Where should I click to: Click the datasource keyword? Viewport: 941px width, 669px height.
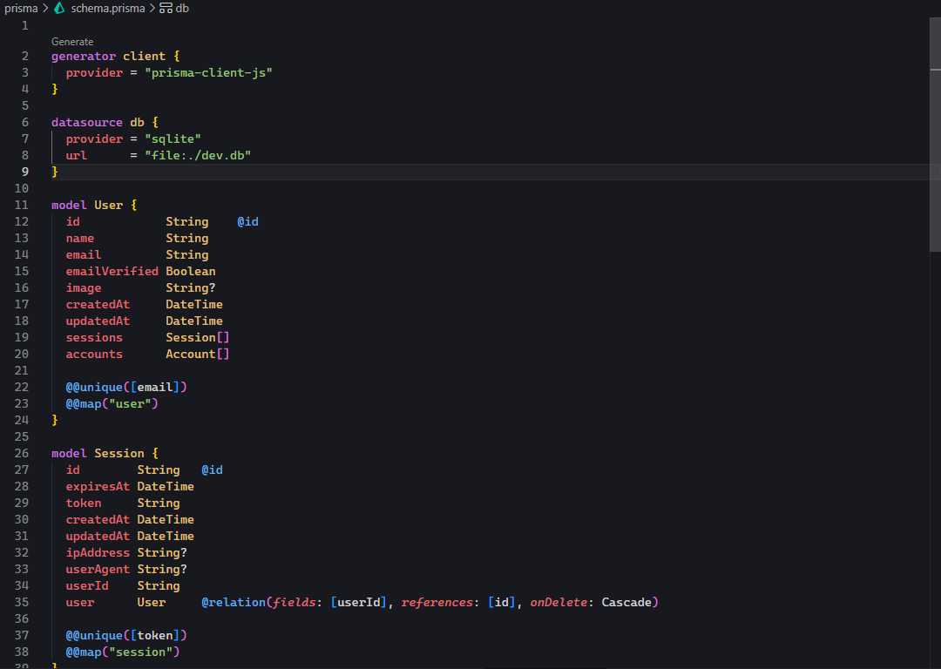point(87,123)
